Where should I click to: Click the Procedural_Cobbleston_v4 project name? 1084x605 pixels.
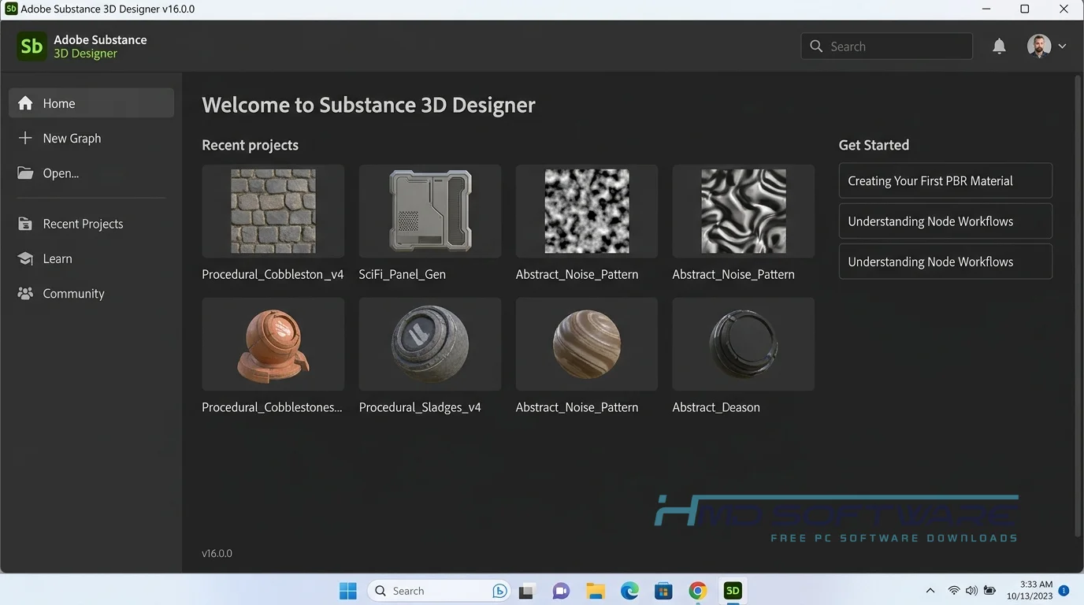coord(273,274)
